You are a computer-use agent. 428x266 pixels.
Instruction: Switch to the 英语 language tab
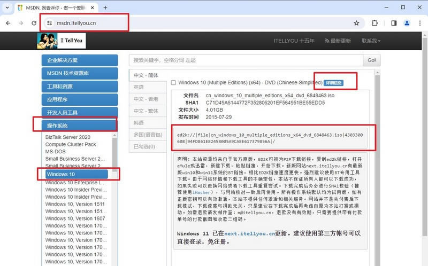coord(139,87)
